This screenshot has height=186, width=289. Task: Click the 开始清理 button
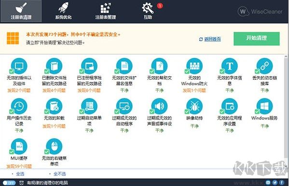(x=257, y=39)
